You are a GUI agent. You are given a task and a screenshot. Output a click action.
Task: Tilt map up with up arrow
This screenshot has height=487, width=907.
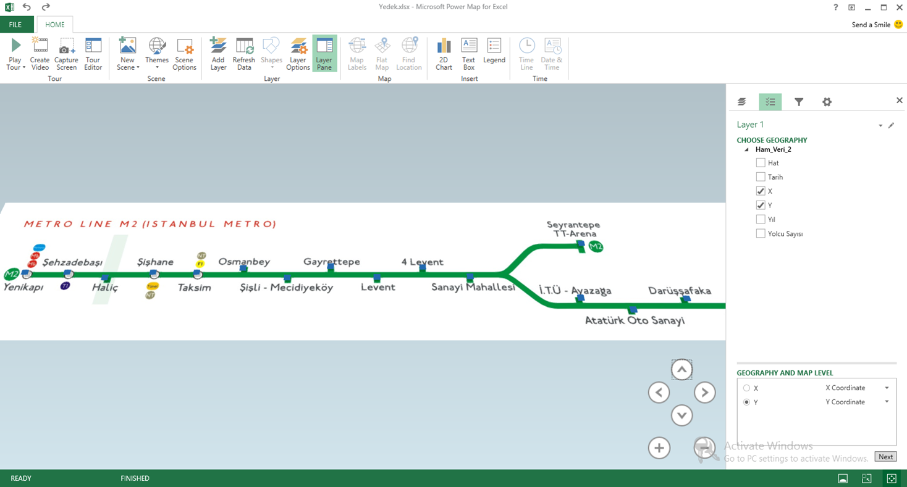[x=681, y=370]
